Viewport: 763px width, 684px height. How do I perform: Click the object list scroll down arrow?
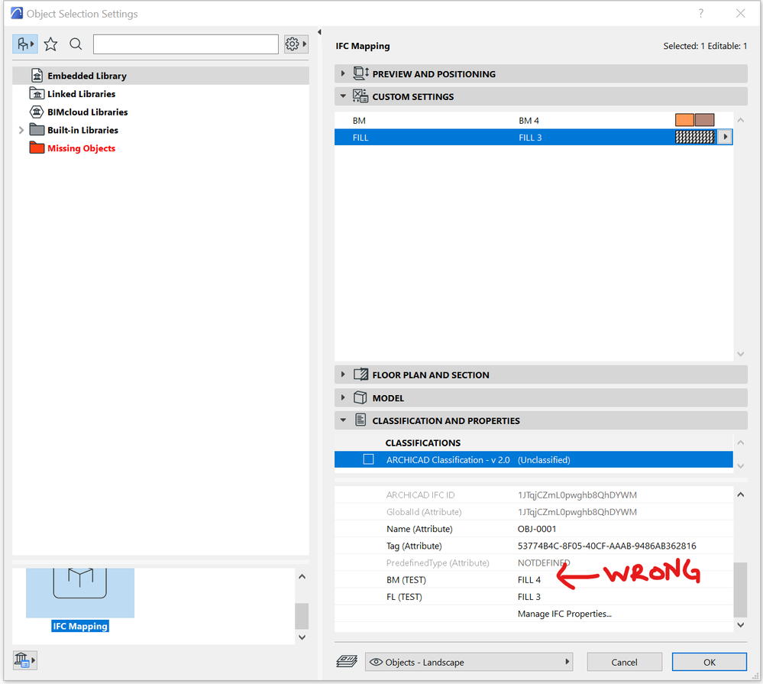click(302, 637)
